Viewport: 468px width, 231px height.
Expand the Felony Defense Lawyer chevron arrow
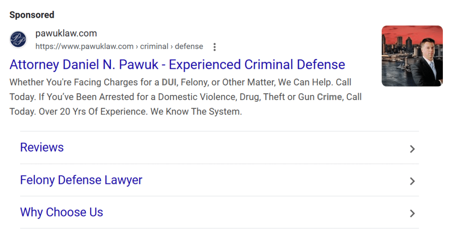coord(412,181)
